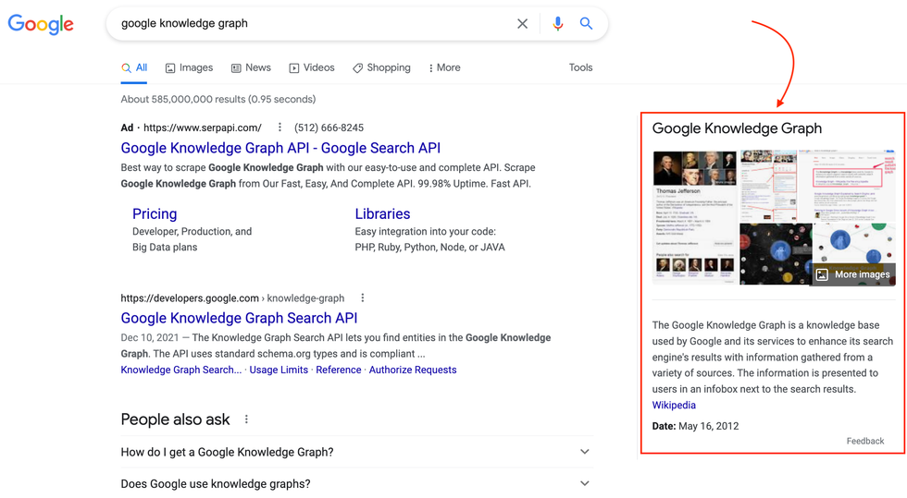The image size is (907, 498).
Task: Clear the search query with X icon
Action: click(x=522, y=24)
